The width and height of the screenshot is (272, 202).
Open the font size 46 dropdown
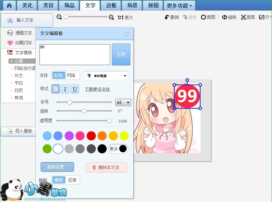tap(123, 103)
